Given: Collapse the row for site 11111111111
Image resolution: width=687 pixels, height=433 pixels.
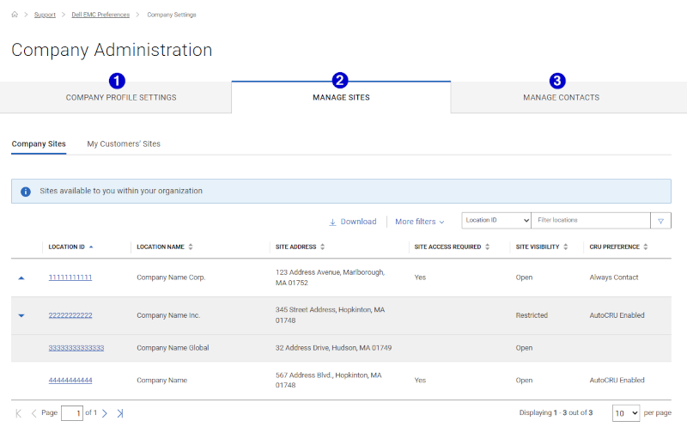Looking at the screenshot, I should point(21,278).
